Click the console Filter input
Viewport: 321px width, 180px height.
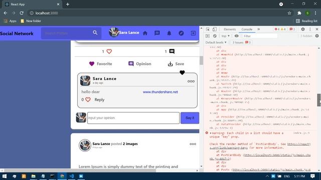click(260, 36)
